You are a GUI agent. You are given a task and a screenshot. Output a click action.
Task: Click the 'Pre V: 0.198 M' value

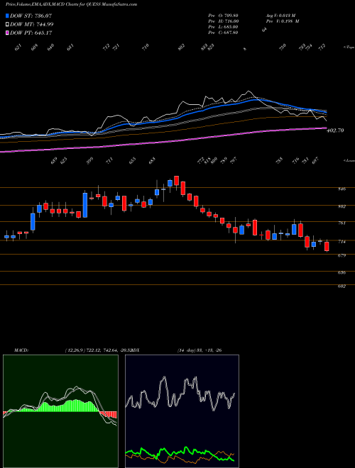click(283, 21)
